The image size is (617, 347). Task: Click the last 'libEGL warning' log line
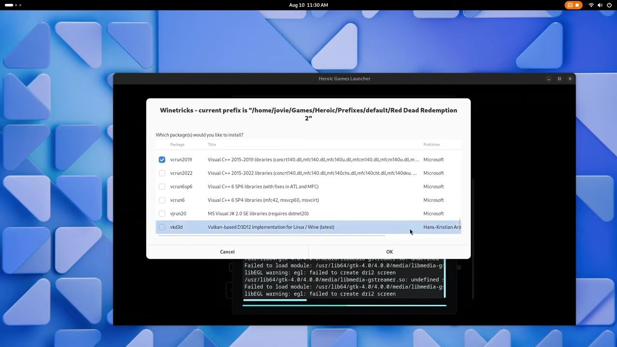(x=320, y=294)
